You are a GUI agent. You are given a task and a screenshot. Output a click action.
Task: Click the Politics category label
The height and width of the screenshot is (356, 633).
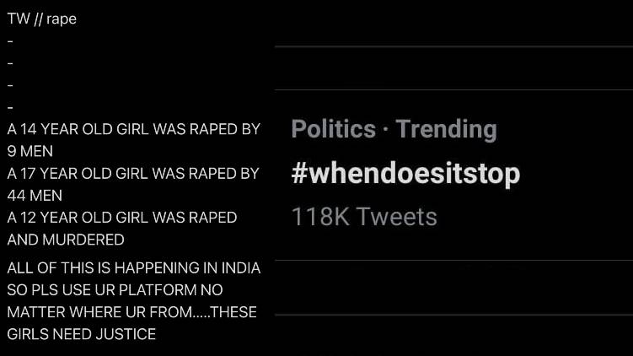click(x=334, y=129)
